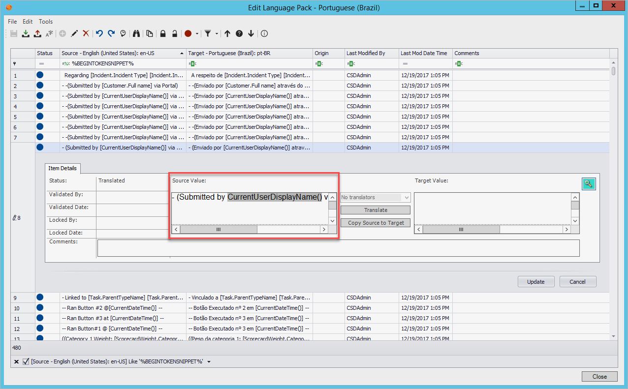This screenshot has width=628, height=389.
Task: Select row 10 Ran Button #2 source cell
Action: tap(123, 308)
